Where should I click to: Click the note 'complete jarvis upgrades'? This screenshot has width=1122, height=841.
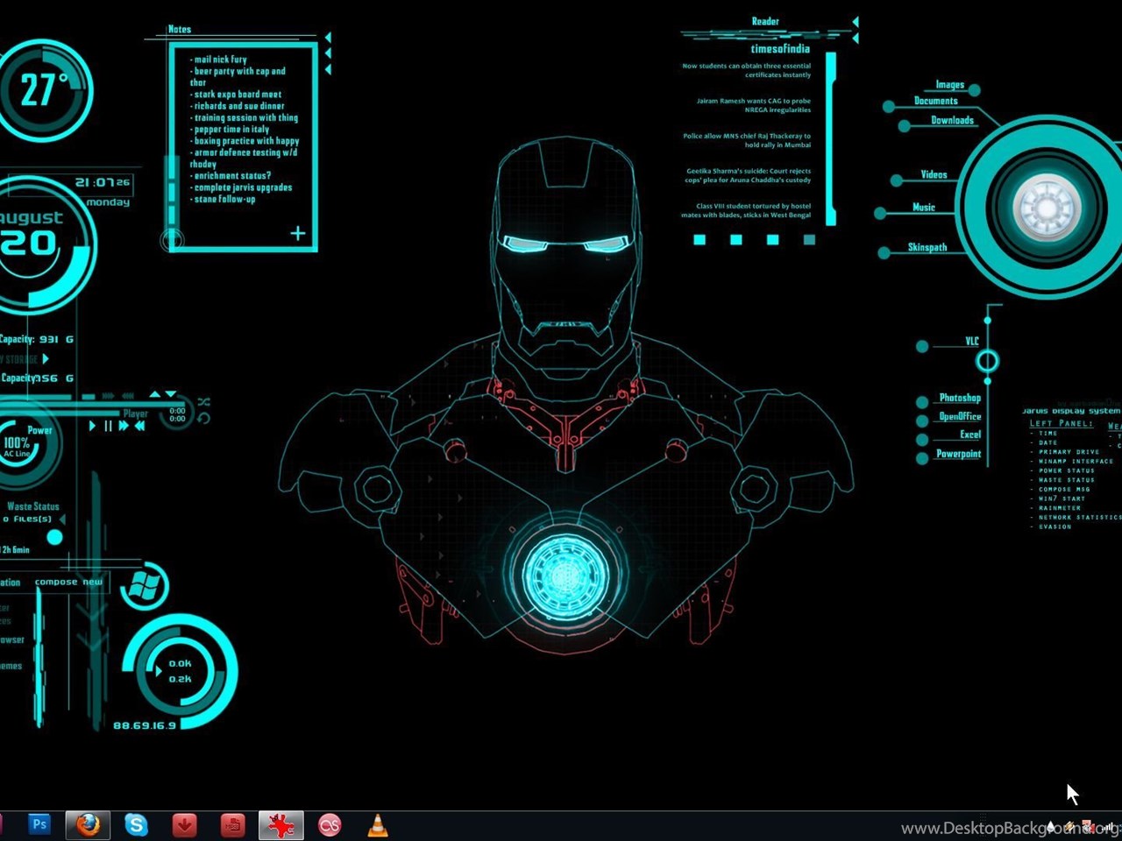click(x=241, y=187)
